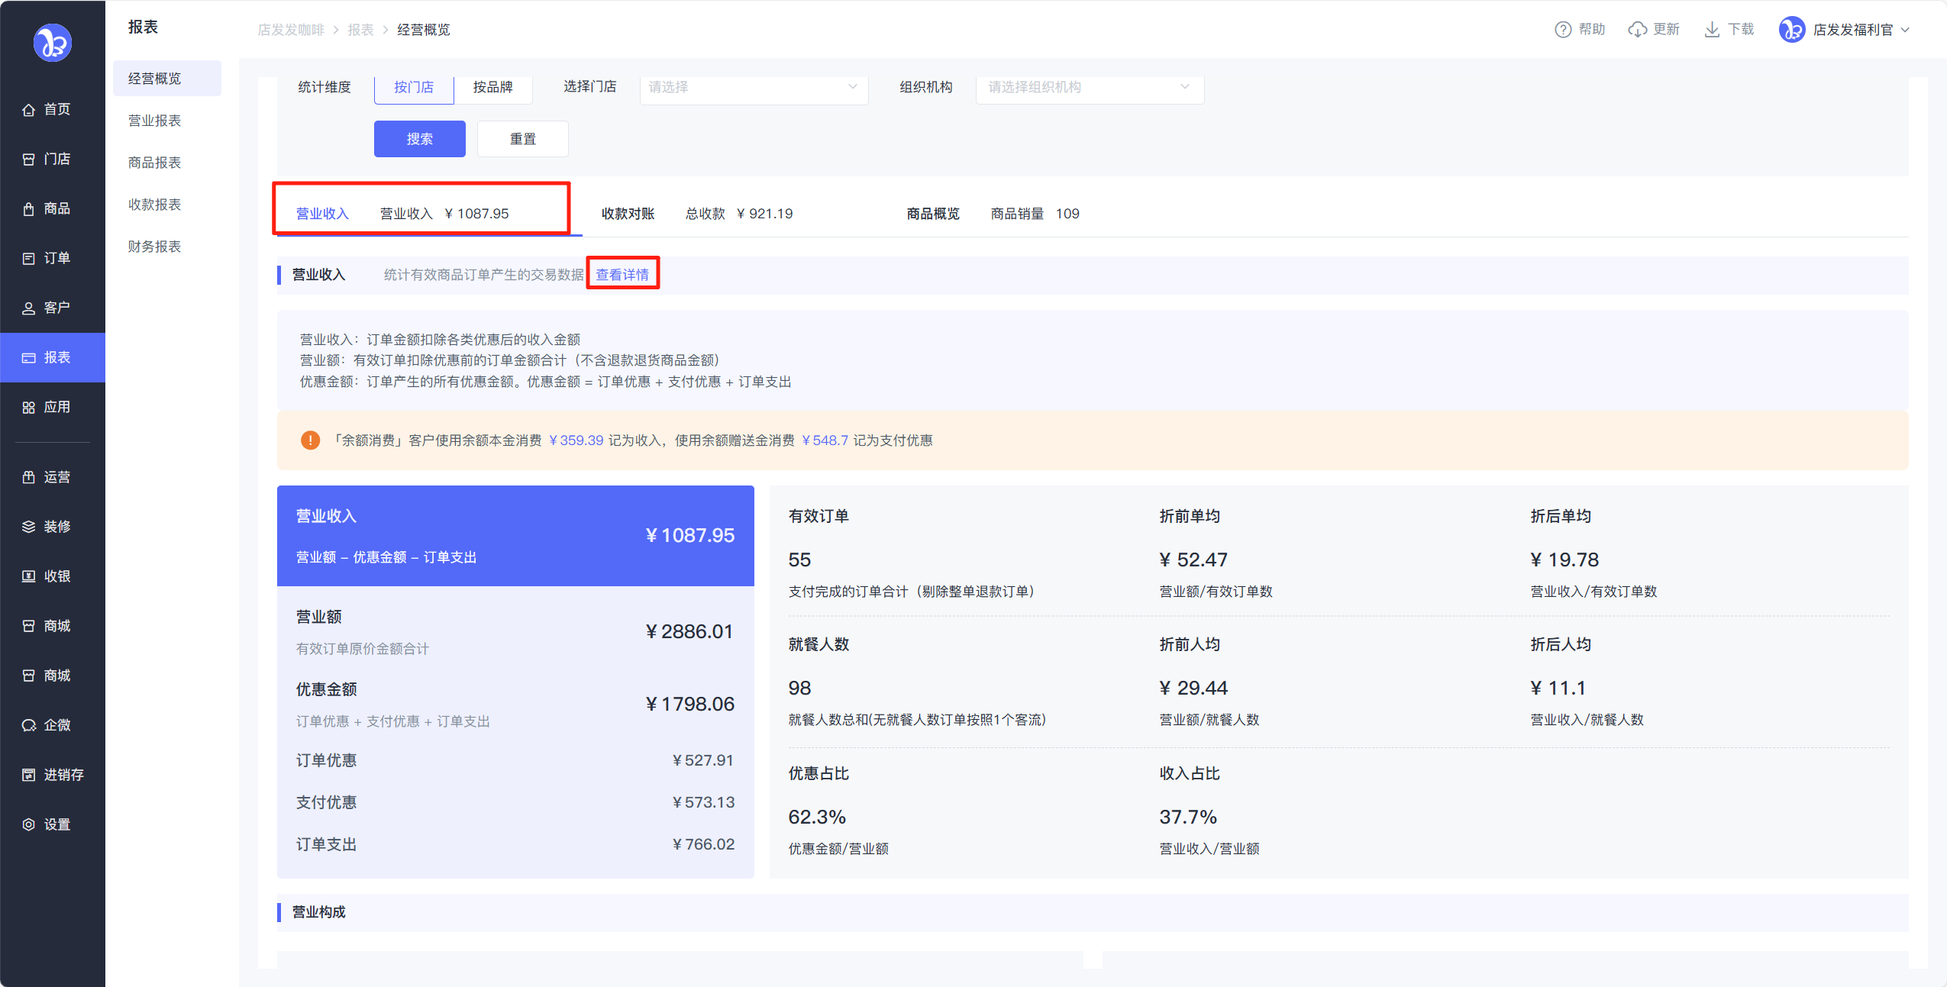Open the 首页 home icon
Image resolution: width=1947 pixels, height=987 pixels.
(x=29, y=110)
